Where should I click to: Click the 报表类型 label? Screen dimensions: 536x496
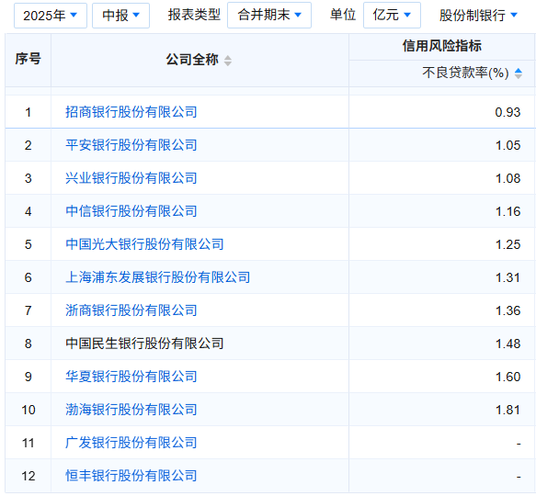coord(194,15)
